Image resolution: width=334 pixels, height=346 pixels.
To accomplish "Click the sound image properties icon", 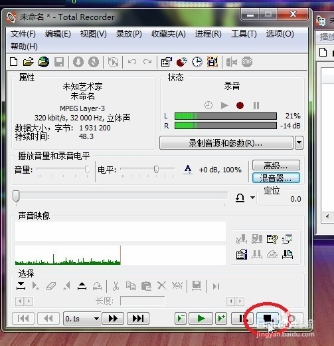I will tap(242, 254).
